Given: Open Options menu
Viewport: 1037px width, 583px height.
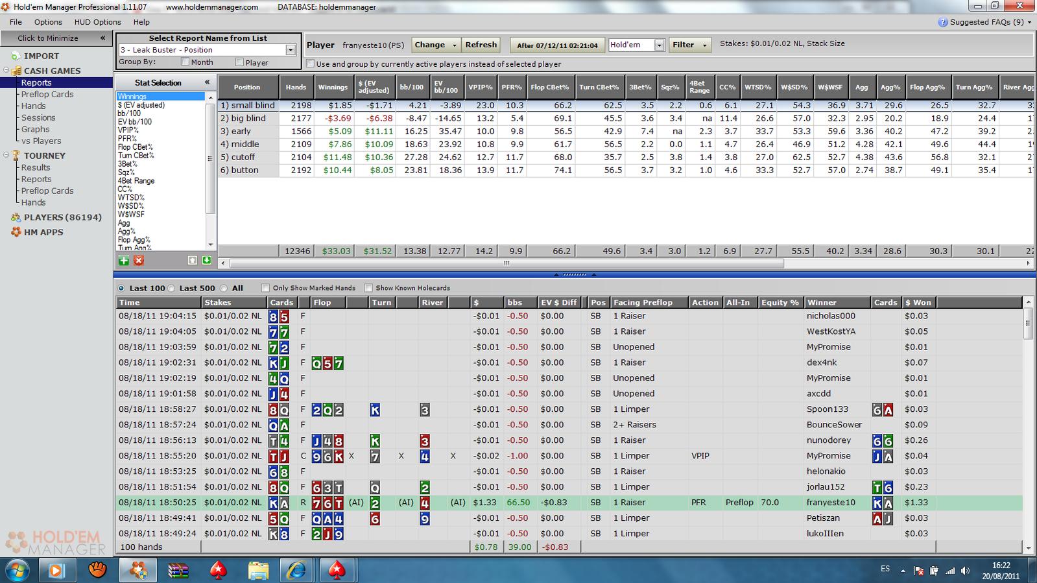Looking at the screenshot, I should tap(48, 22).
